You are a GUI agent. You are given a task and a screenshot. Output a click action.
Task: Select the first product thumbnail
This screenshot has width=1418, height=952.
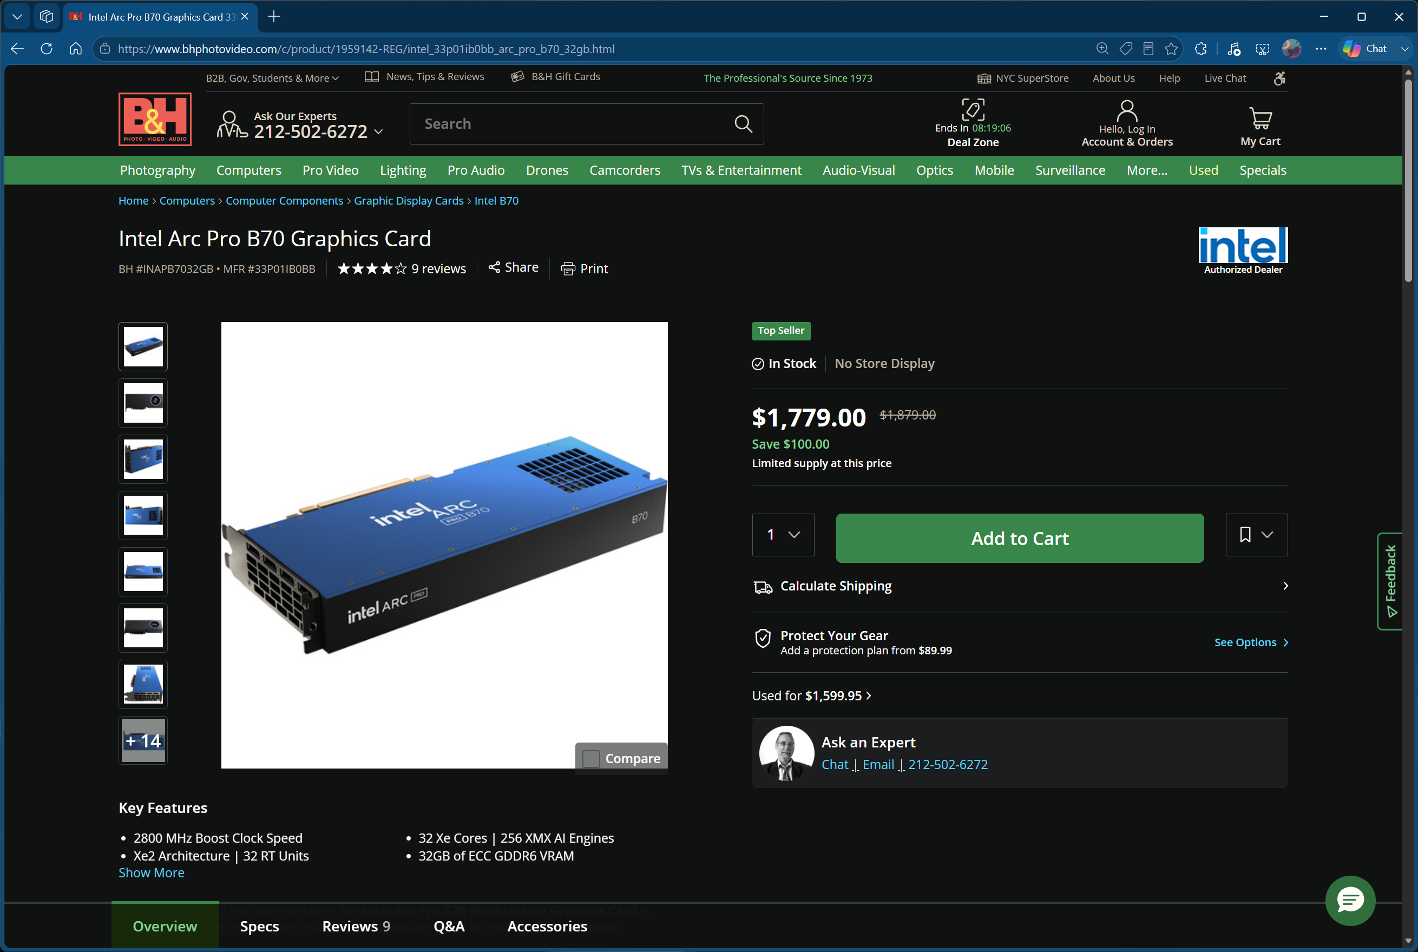(143, 346)
